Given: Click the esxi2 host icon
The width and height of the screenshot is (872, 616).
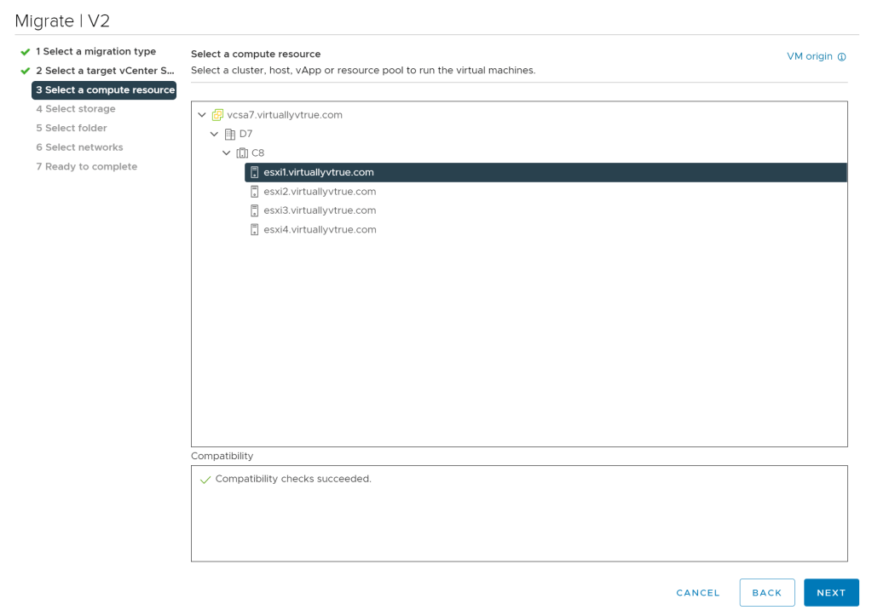Looking at the screenshot, I should point(254,192).
